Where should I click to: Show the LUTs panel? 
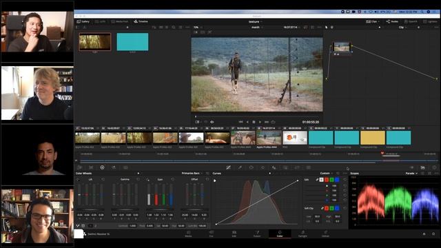click(x=100, y=21)
